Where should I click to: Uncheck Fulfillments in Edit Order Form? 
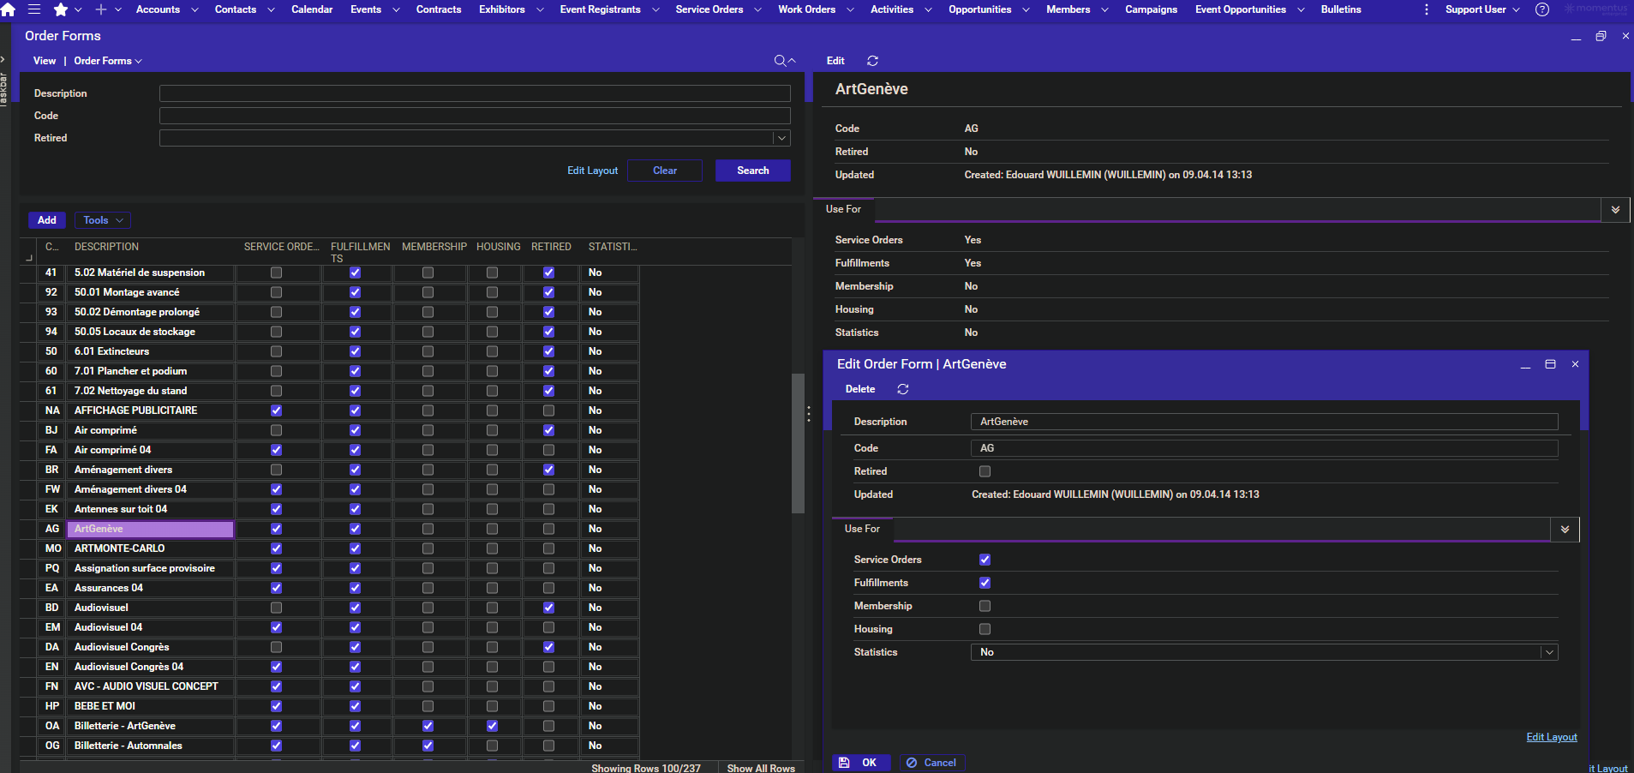985,583
